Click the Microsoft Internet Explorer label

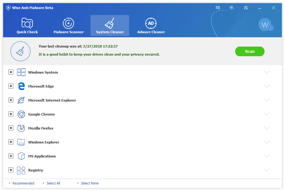[52, 100]
